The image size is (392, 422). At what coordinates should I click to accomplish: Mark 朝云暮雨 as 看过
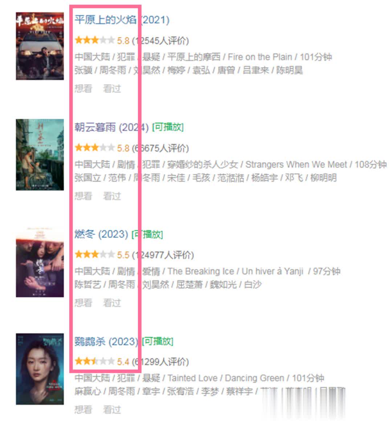coord(112,196)
